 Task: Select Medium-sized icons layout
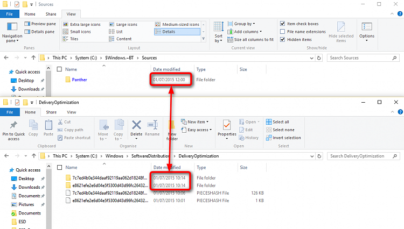point(177,24)
